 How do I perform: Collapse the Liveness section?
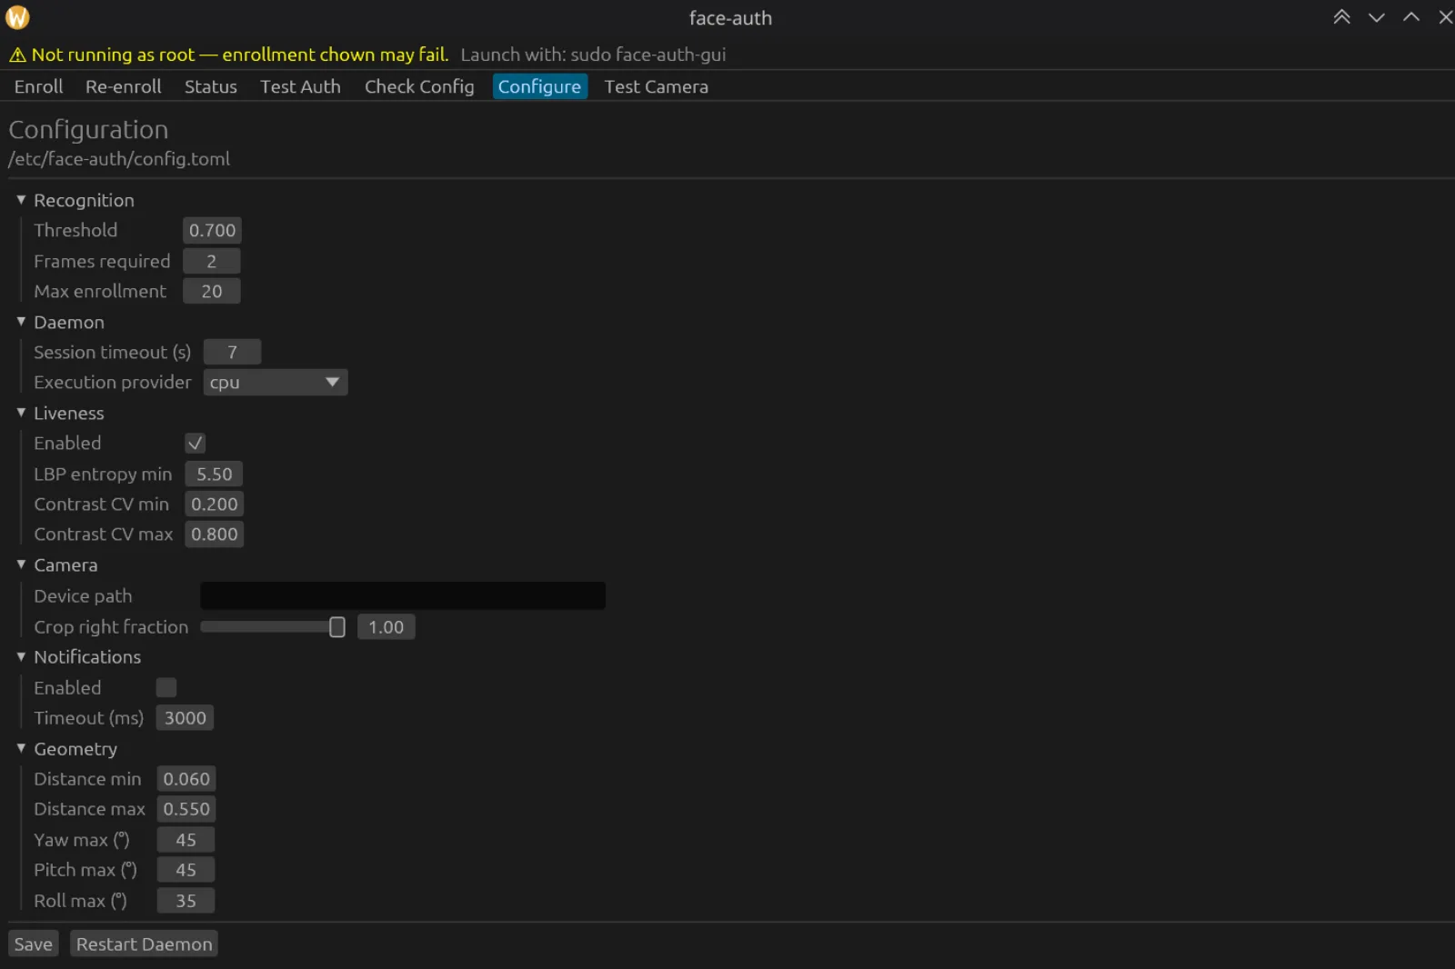coord(21,413)
